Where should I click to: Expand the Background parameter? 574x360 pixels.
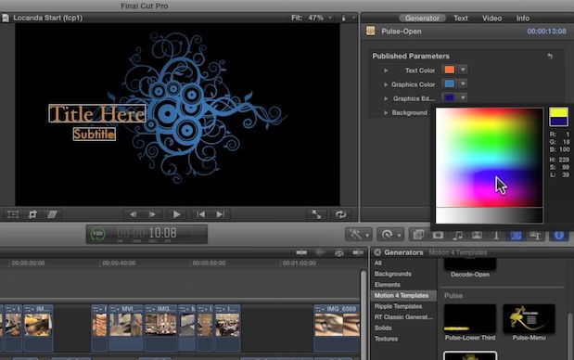[x=386, y=113]
